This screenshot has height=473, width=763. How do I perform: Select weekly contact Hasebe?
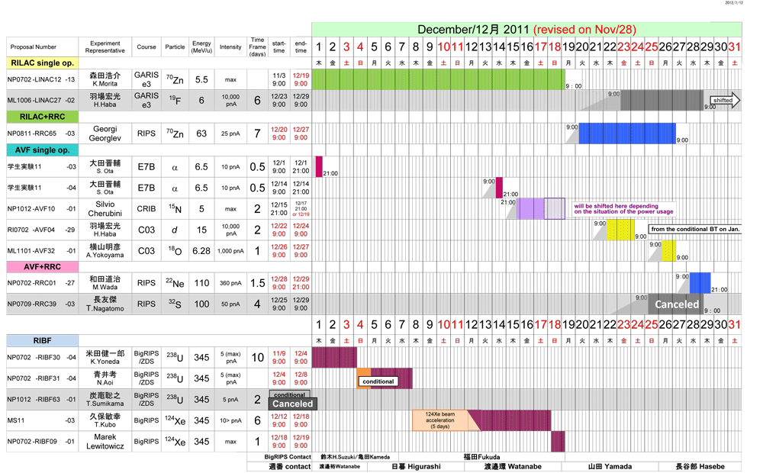[700, 466]
